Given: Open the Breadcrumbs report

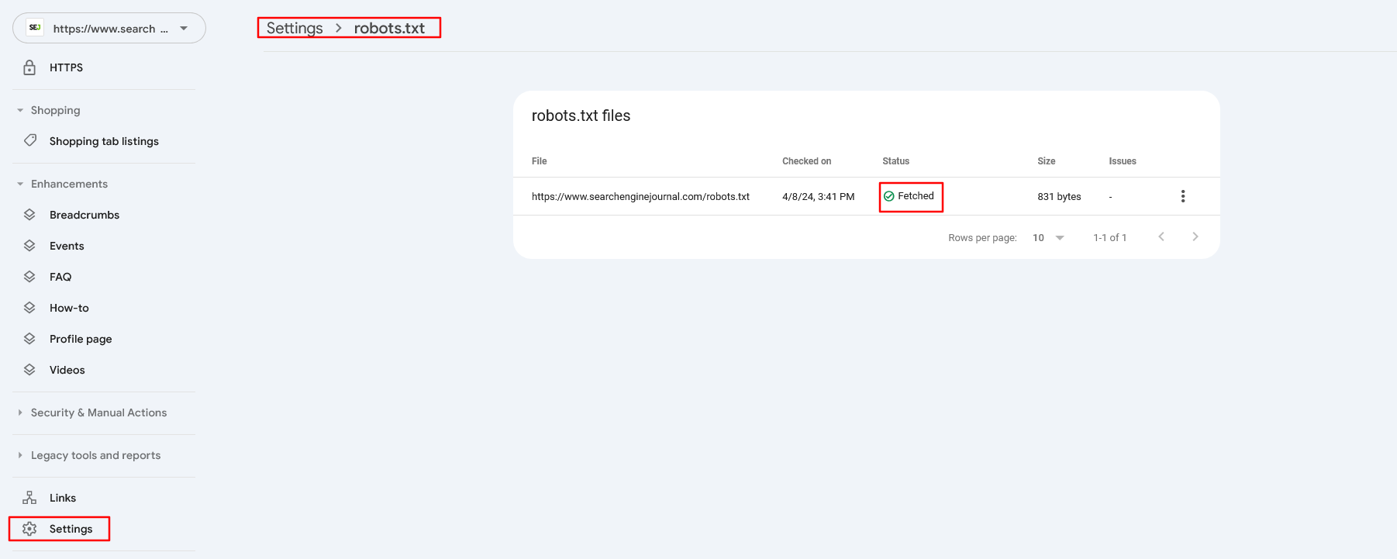Looking at the screenshot, I should (x=85, y=215).
